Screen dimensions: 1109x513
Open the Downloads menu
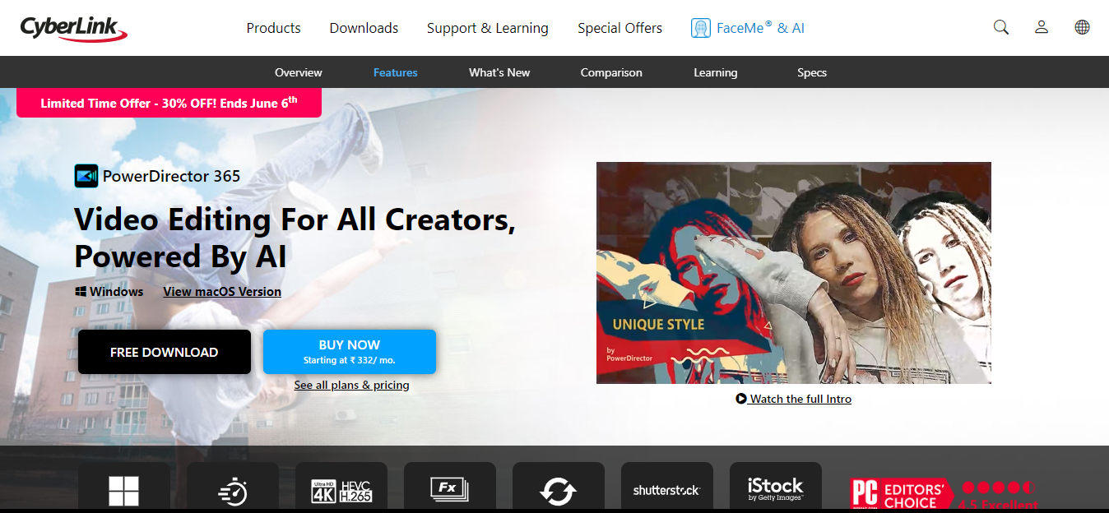tap(364, 28)
